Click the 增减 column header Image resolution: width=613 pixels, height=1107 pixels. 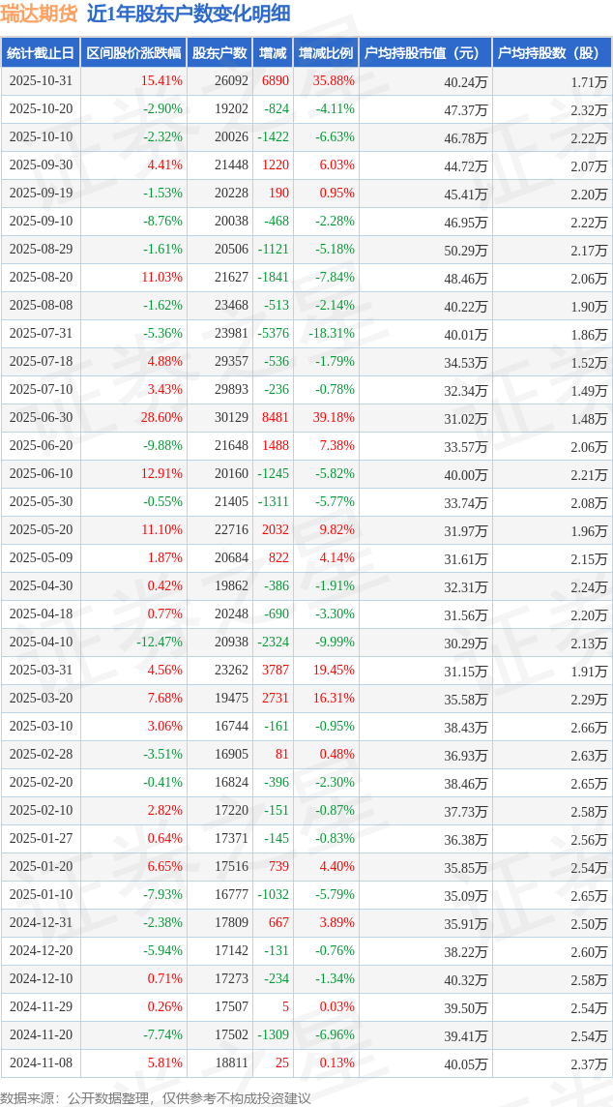pyautogui.click(x=273, y=53)
